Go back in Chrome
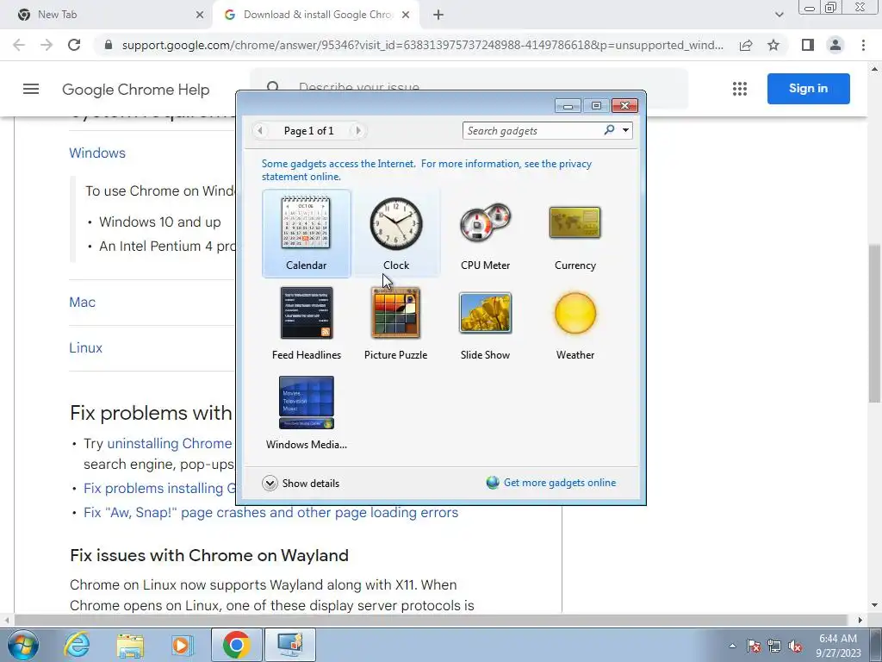882x662 pixels. pos(19,45)
